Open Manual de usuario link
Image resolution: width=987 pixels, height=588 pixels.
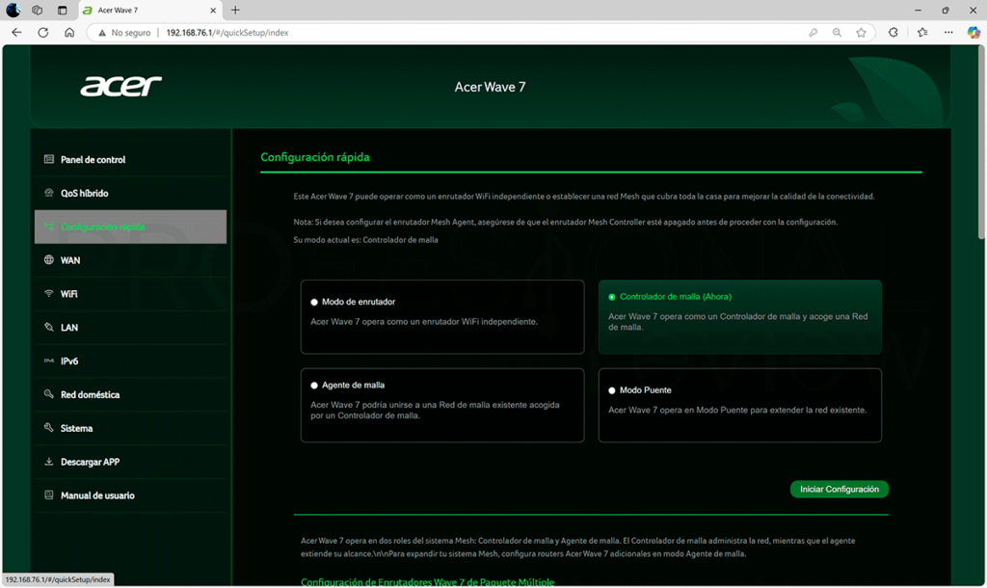(x=130, y=495)
